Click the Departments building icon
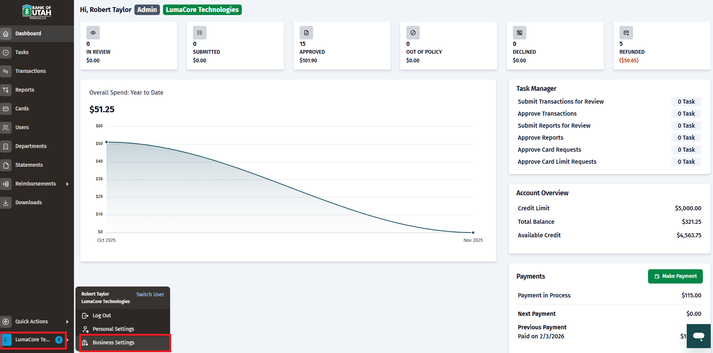713x353 pixels. pos(6,146)
